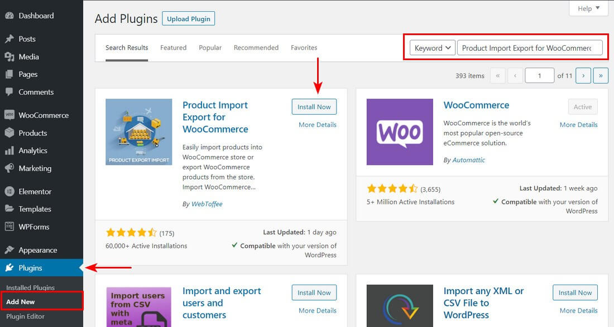This screenshot has height=327, width=614.
Task: Click the Comments bubble icon
Action: click(x=9, y=92)
